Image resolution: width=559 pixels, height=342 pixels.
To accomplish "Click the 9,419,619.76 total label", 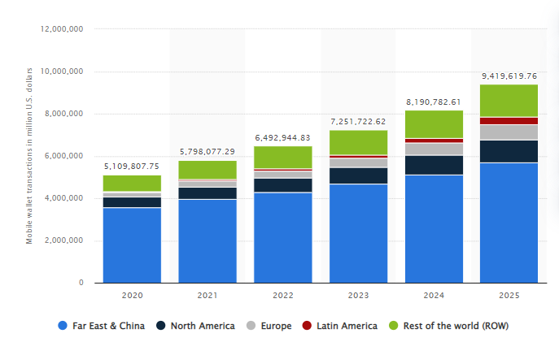I will tap(509, 76).
